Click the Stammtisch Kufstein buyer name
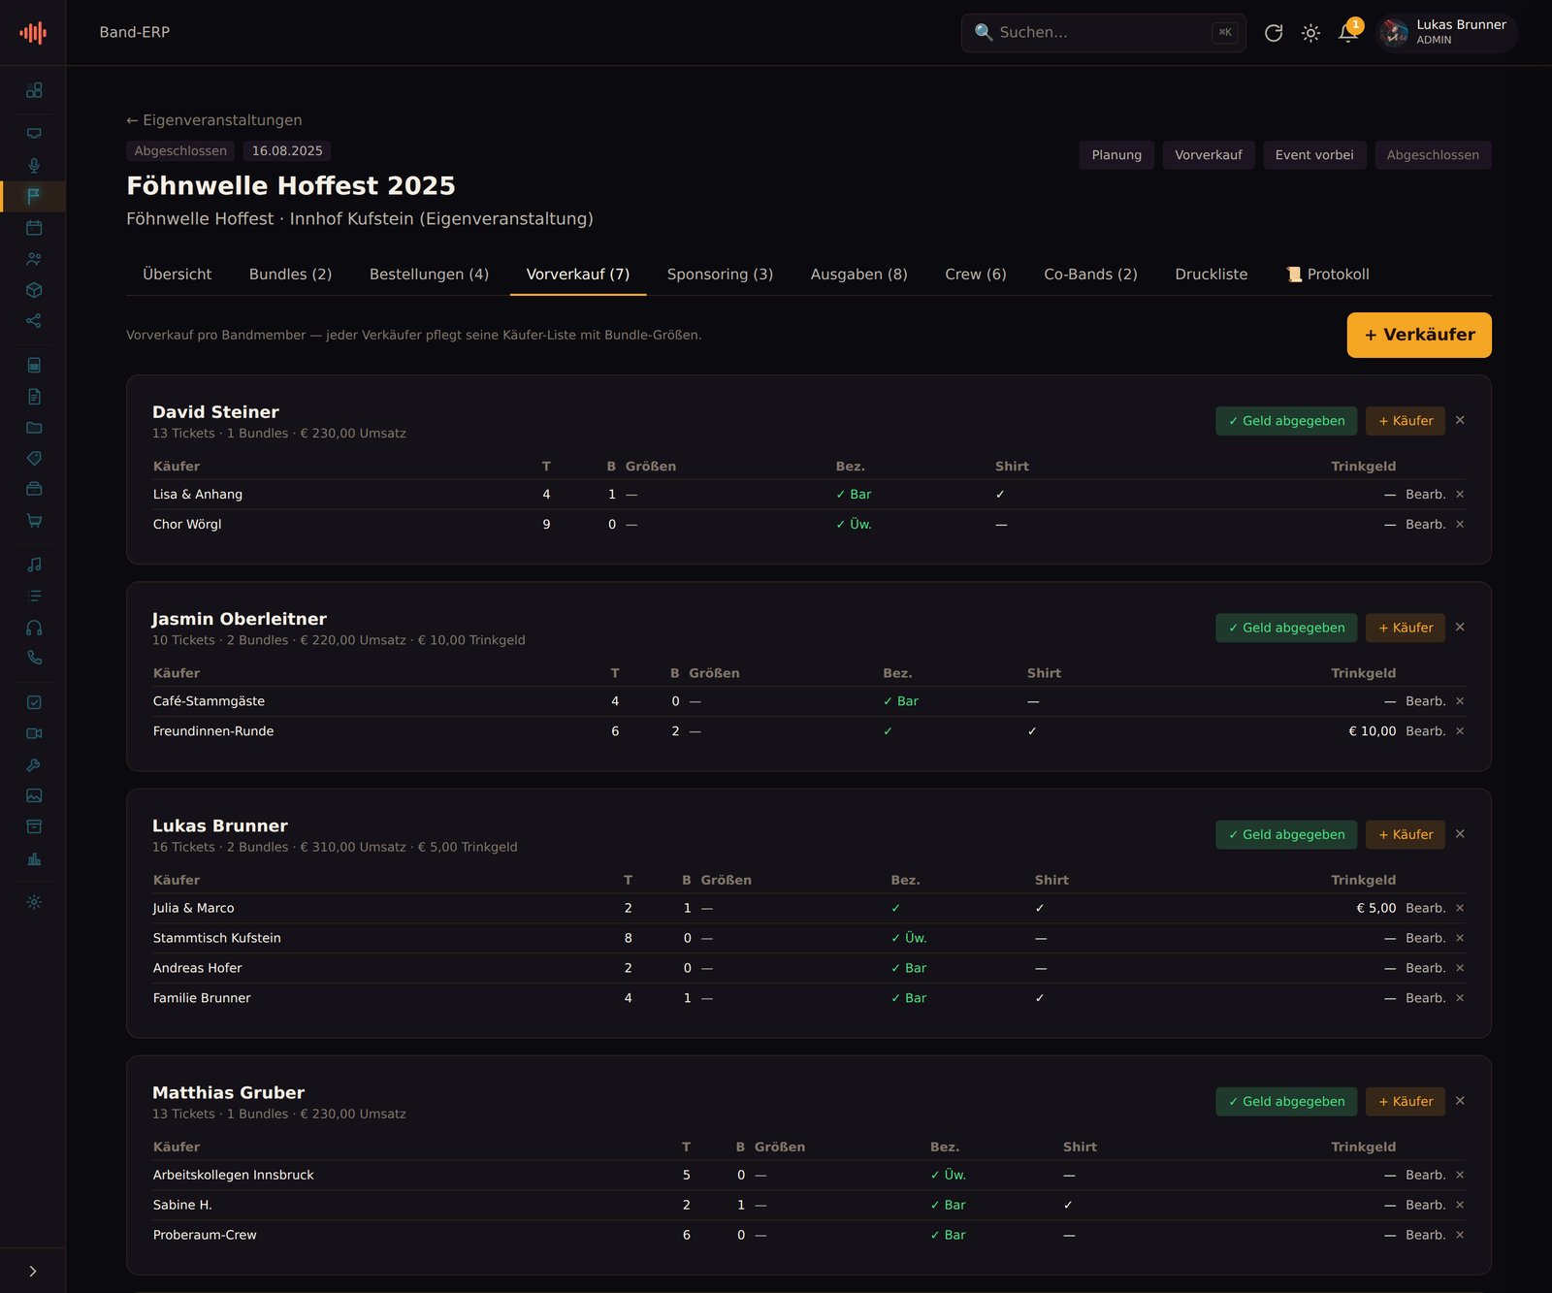 [216, 938]
